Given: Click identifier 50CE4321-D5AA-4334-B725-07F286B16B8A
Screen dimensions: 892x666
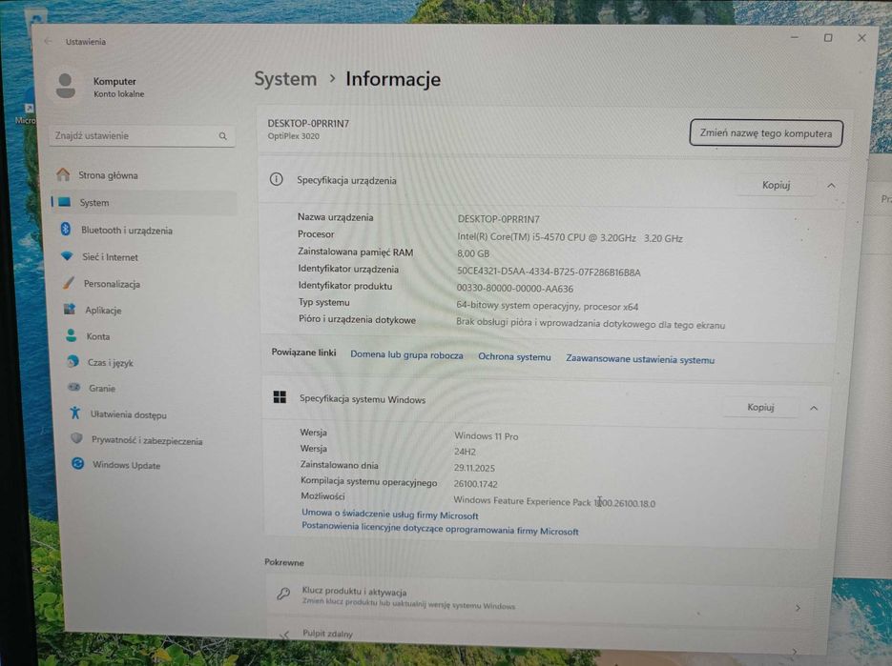Looking at the screenshot, I should (549, 272).
